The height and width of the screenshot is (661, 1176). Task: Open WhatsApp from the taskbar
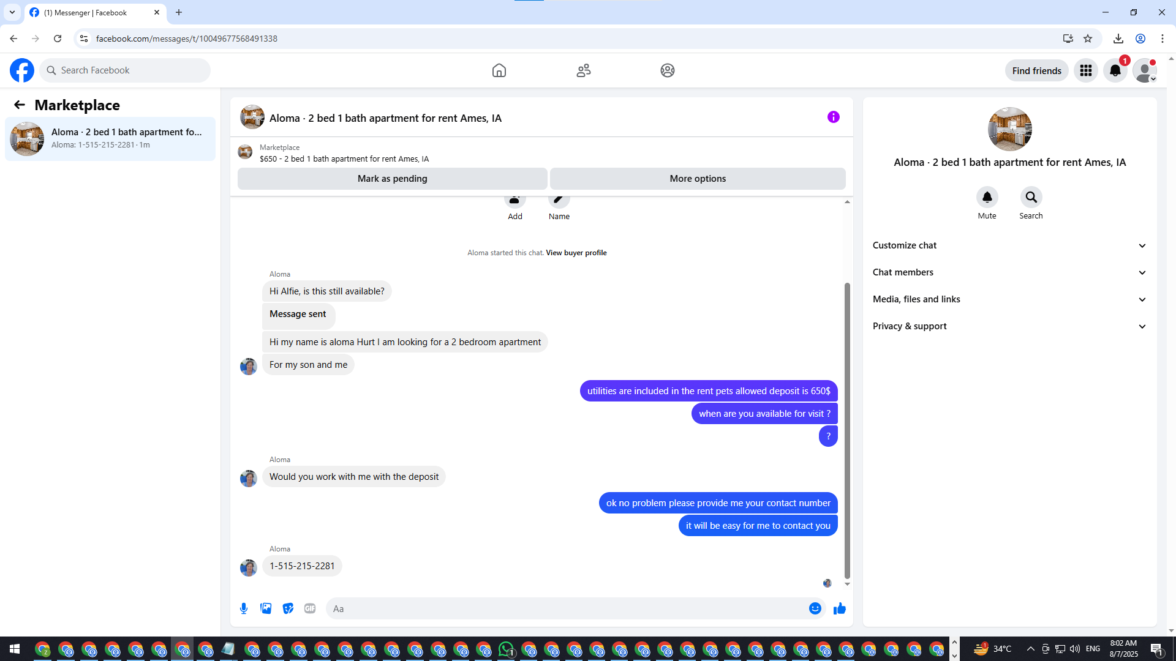coord(507,649)
